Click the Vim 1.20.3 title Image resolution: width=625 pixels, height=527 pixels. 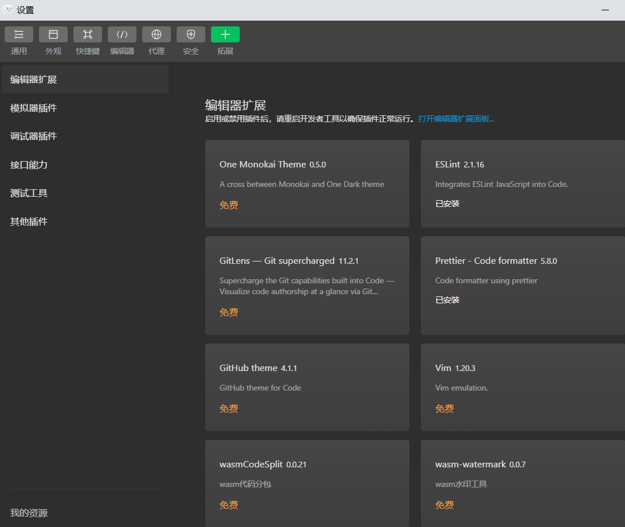(455, 368)
